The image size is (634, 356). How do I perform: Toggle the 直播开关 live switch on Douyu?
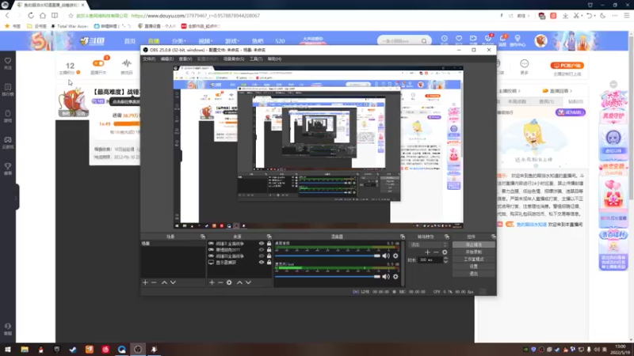tap(98, 63)
